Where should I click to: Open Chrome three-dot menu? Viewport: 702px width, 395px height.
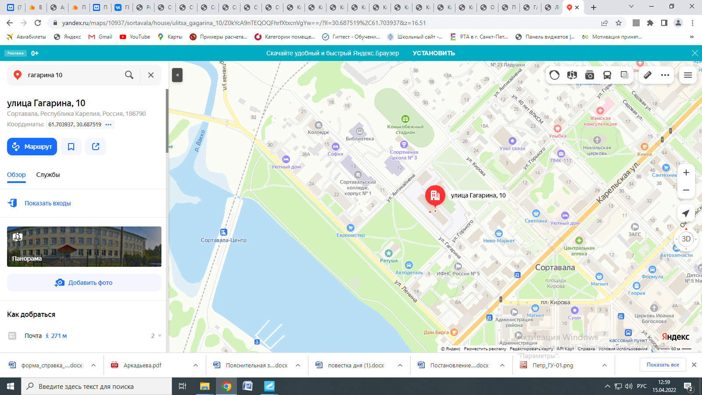coord(692,23)
